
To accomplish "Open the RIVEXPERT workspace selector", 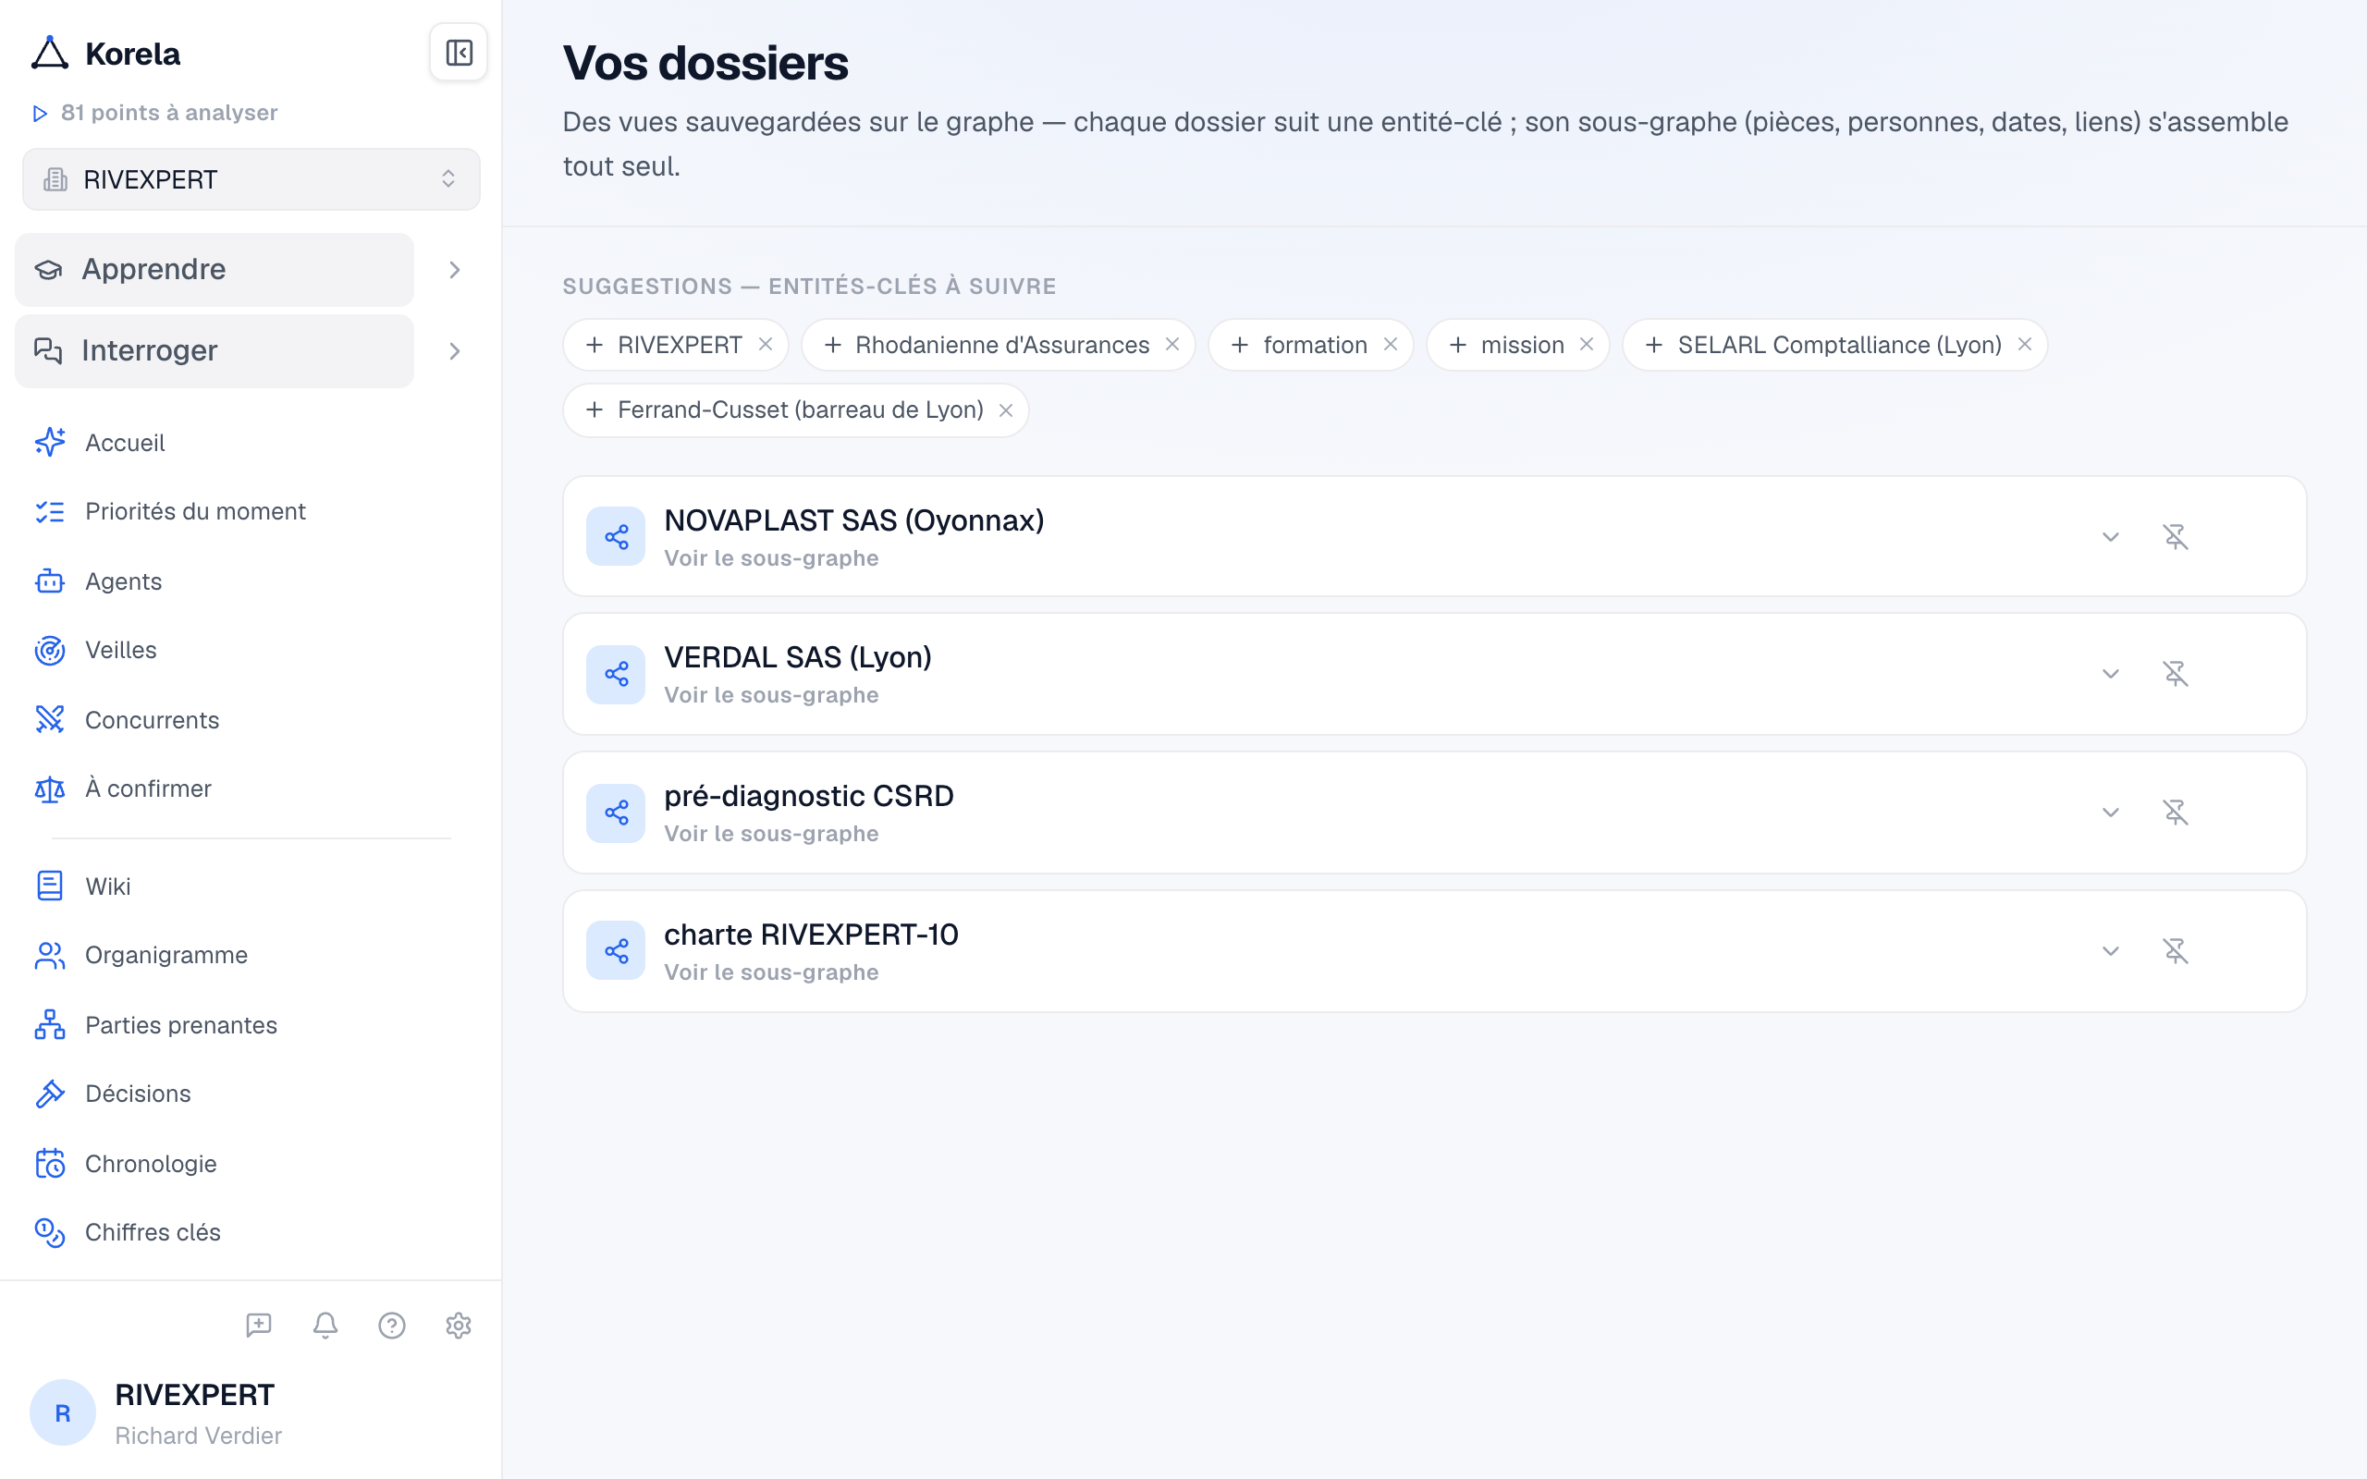I will 251,179.
